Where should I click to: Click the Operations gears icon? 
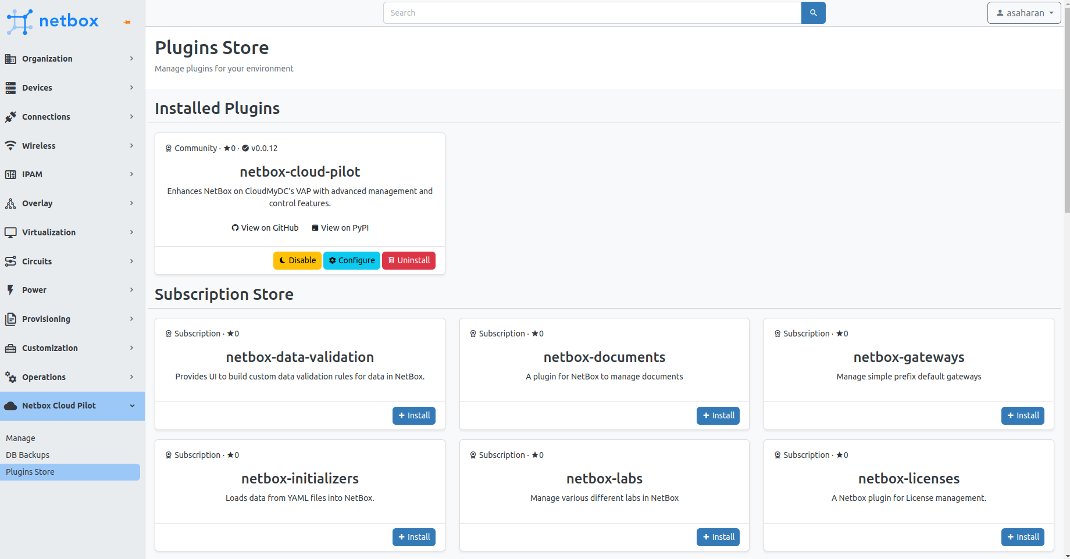pos(10,377)
